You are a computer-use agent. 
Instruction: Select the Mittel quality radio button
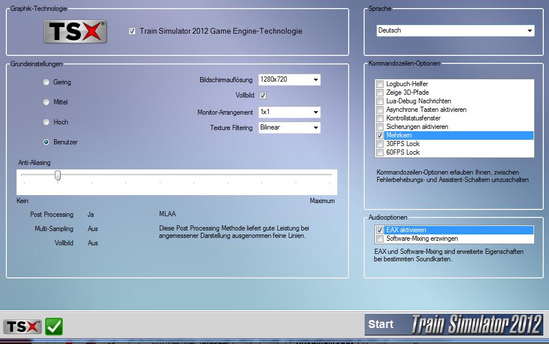click(46, 102)
